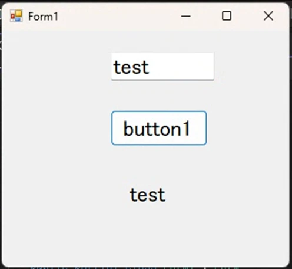Click the Form1 title text
The image size is (292, 269).
(x=44, y=17)
